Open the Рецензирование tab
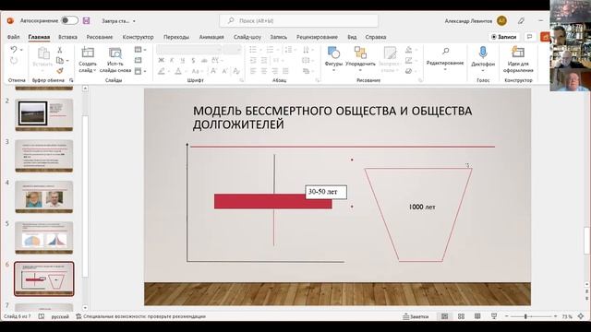Image resolution: width=591 pixels, height=332 pixels. pos(317,37)
